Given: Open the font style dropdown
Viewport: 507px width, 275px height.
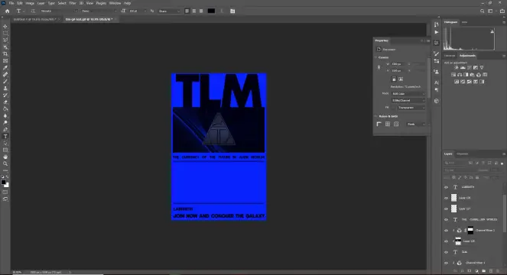Looking at the screenshot, I should (99, 11).
